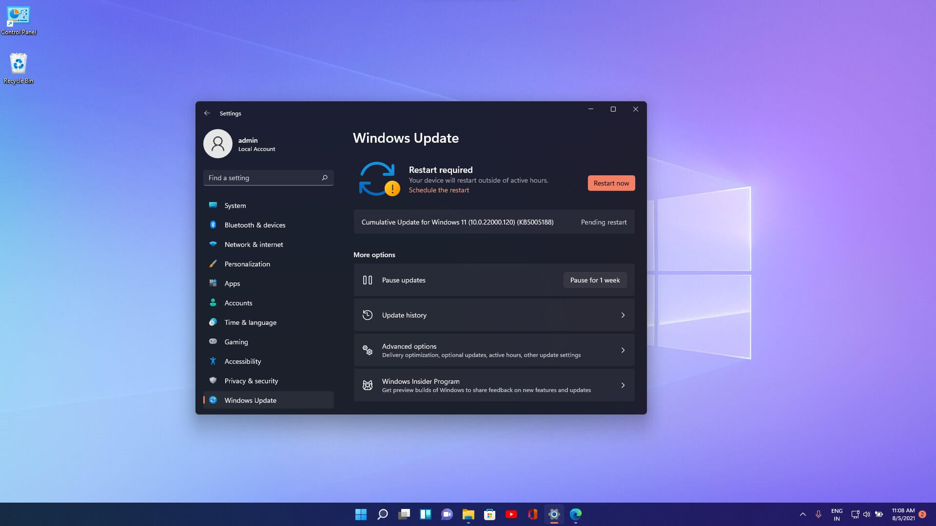Open Accessibility settings section
The height and width of the screenshot is (526, 936).
click(x=242, y=361)
